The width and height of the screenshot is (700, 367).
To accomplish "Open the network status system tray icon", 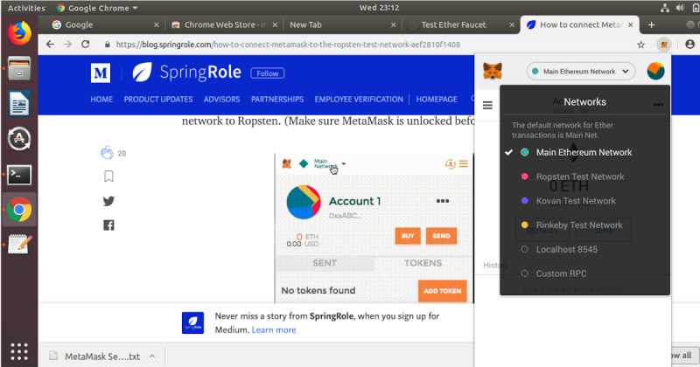I will (x=665, y=8).
